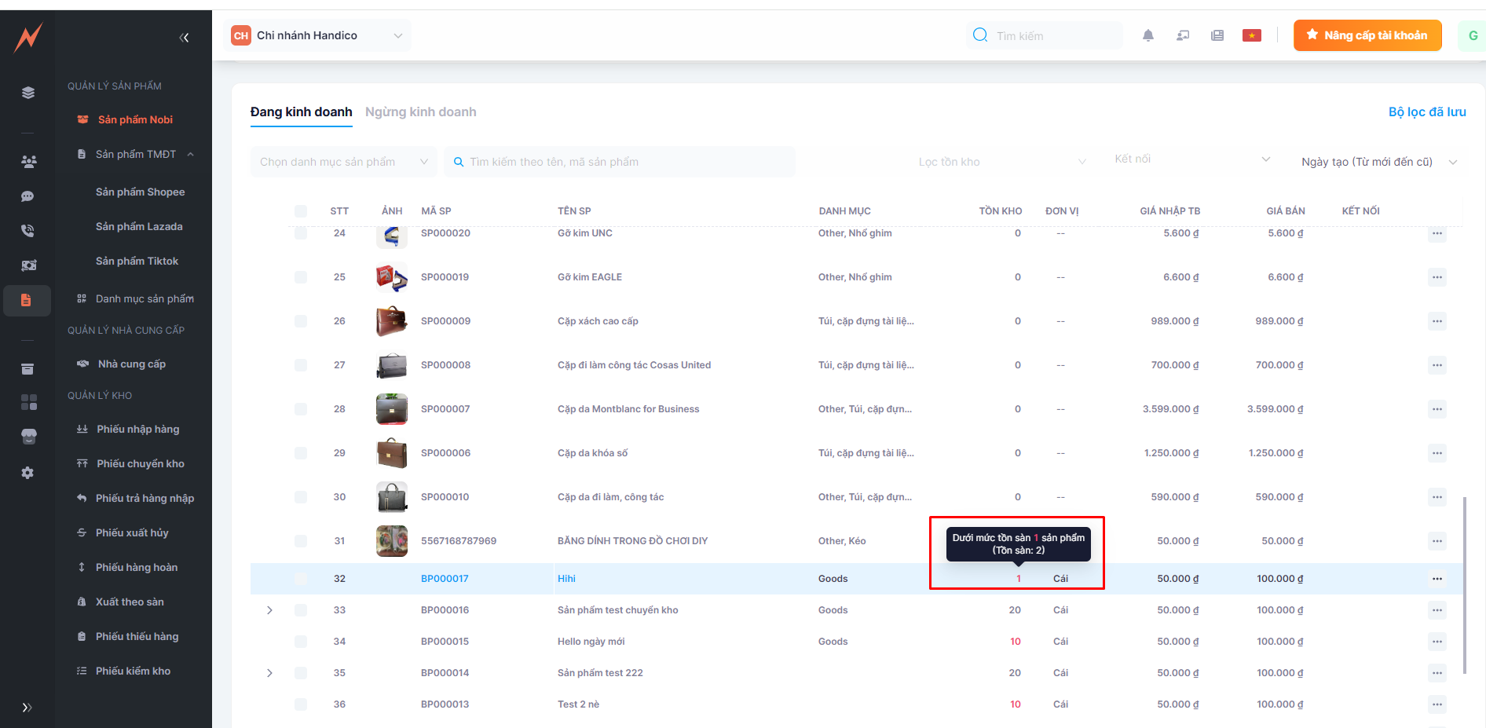Select all products with header checkbox

pyautogui.click(x=301, y=211)
